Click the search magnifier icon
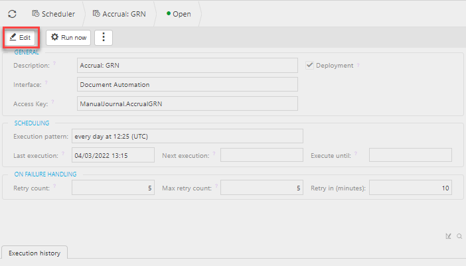 coord(459,236)
